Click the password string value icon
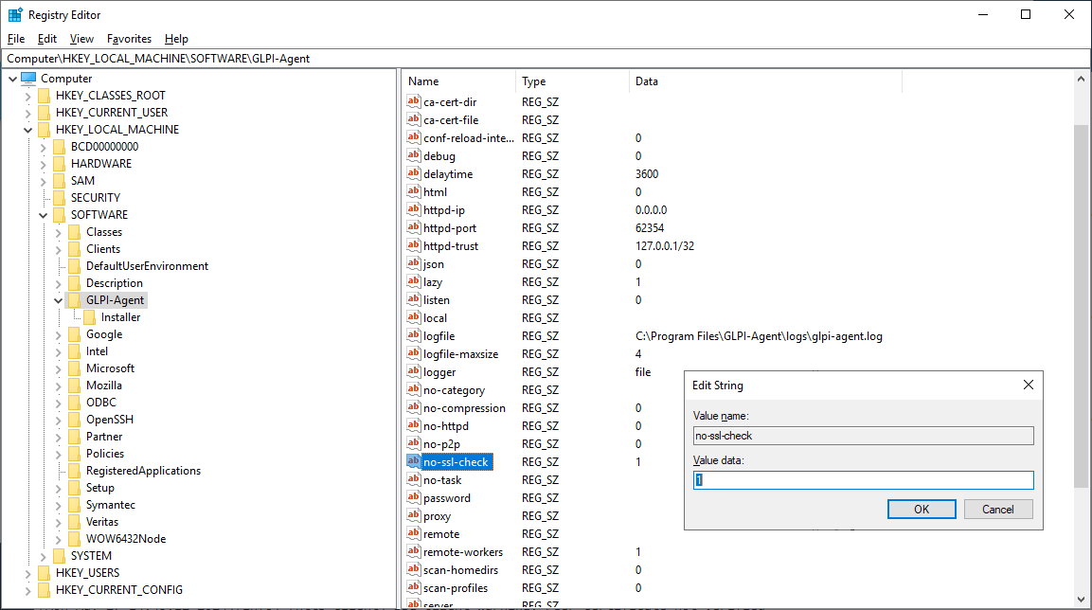1092x610 pixels. 414,498
